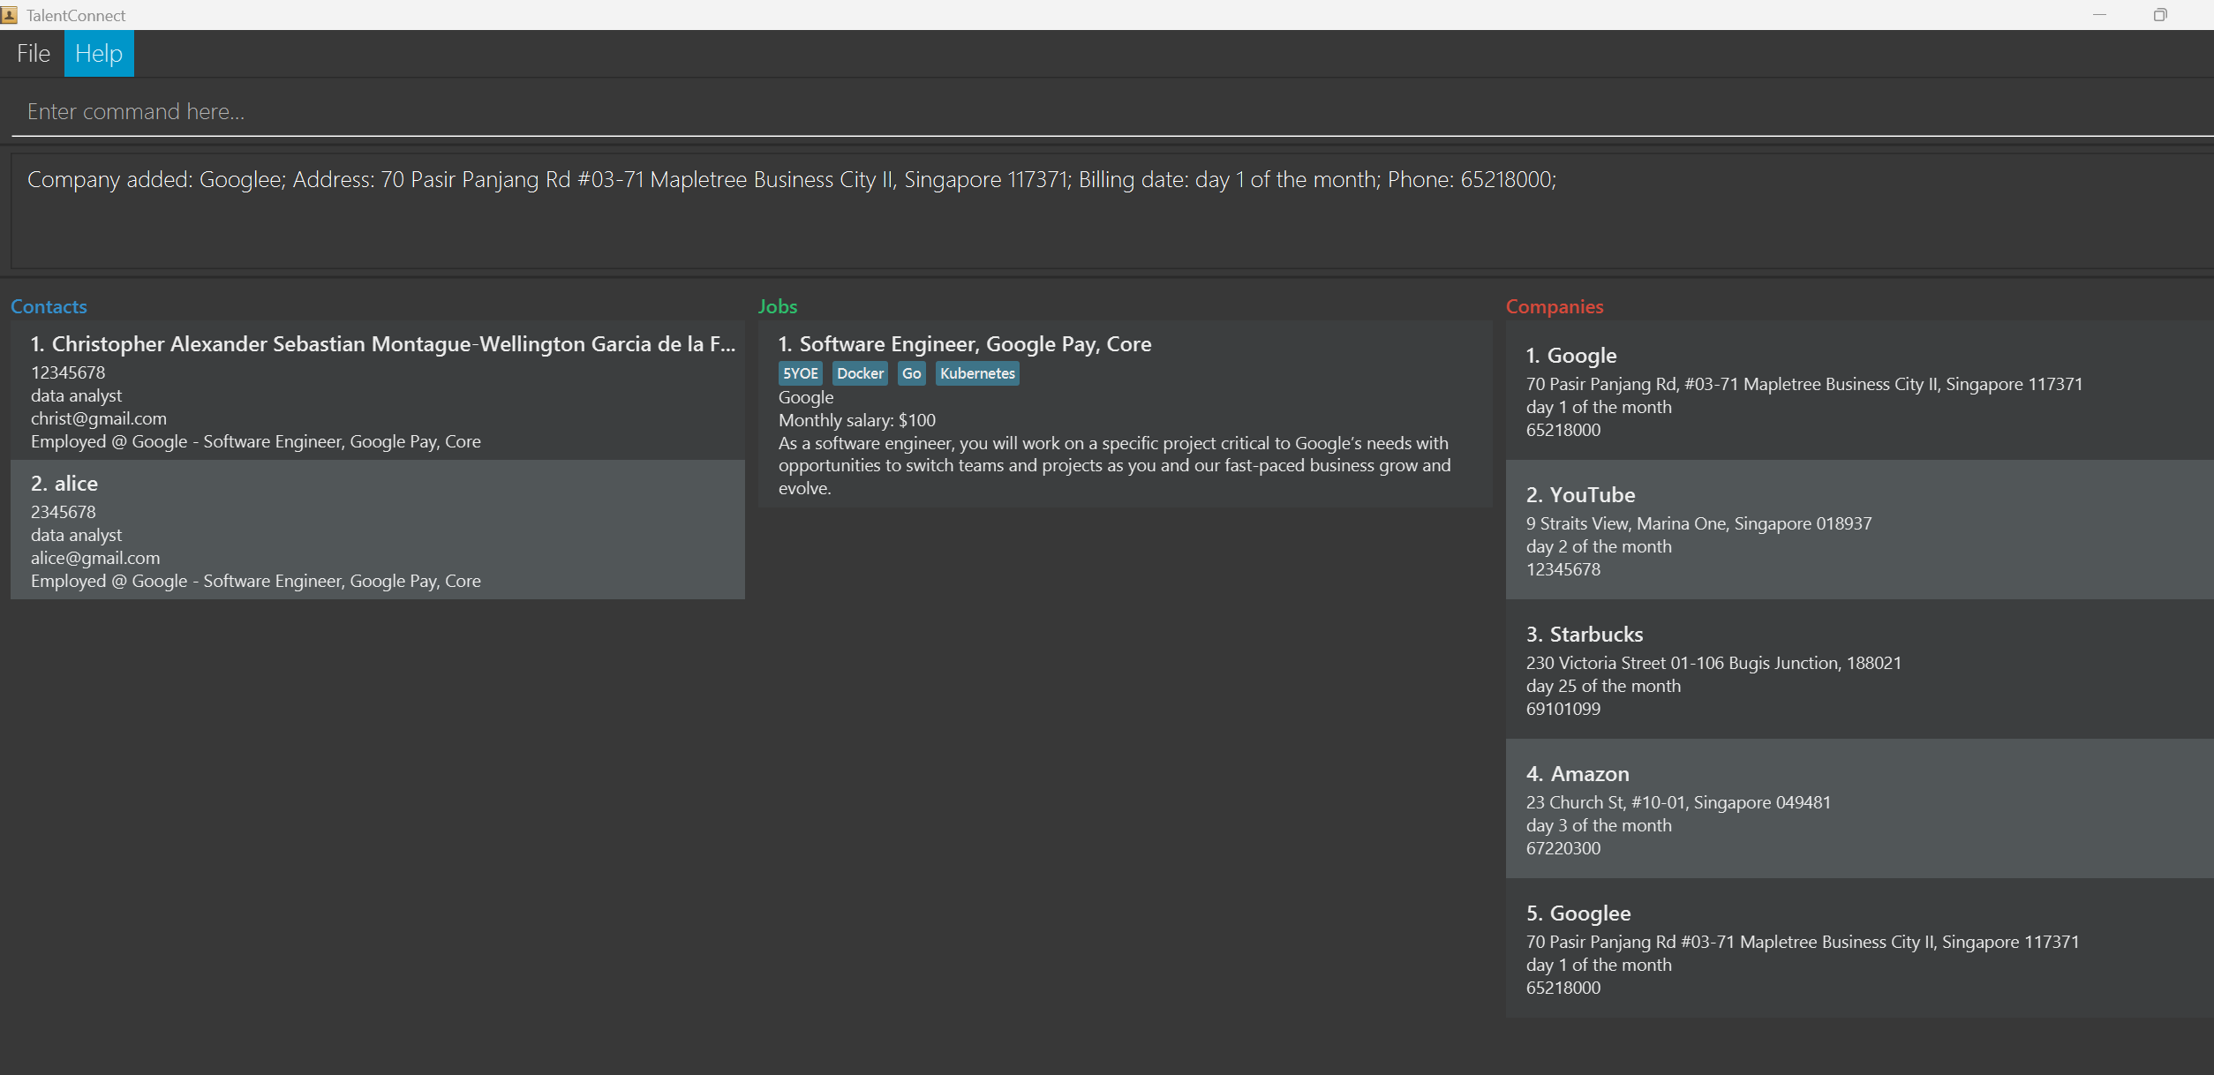
Task: Select the Christopher Alexander contact card
Action: point(378,391)
